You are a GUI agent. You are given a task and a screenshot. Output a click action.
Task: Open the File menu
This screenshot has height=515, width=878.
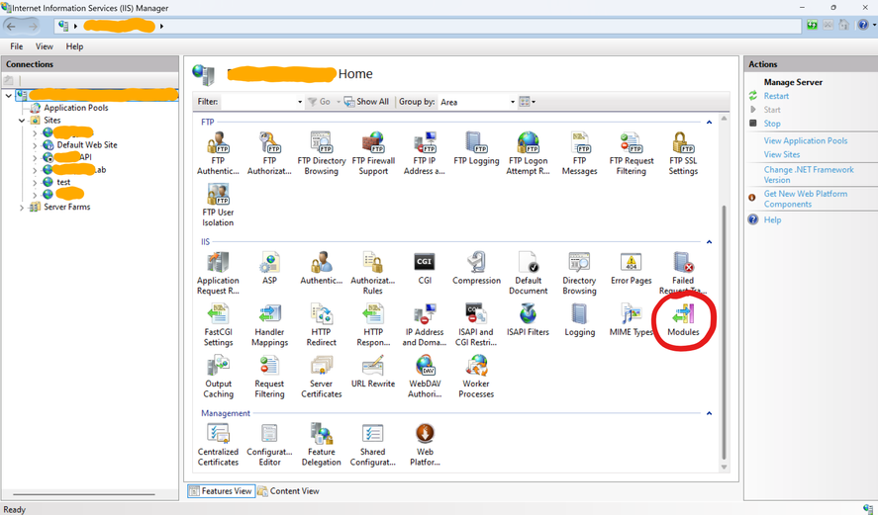pyautogui.click(x=17, y=46)
